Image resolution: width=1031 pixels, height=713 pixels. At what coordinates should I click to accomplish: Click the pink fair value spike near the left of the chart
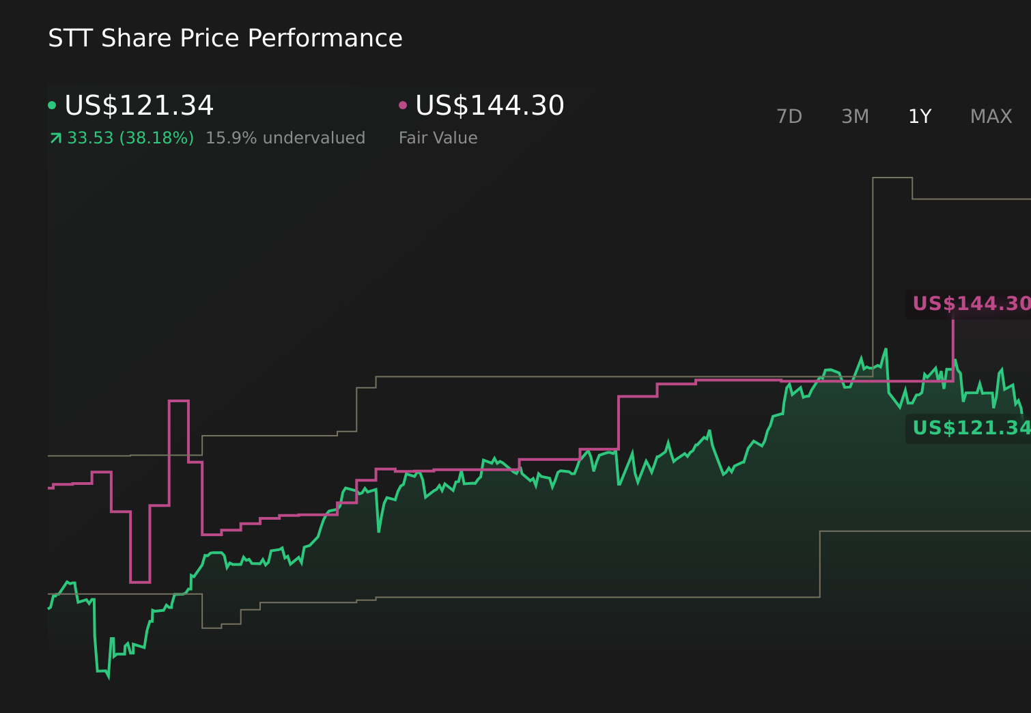(x=179, y=401)
